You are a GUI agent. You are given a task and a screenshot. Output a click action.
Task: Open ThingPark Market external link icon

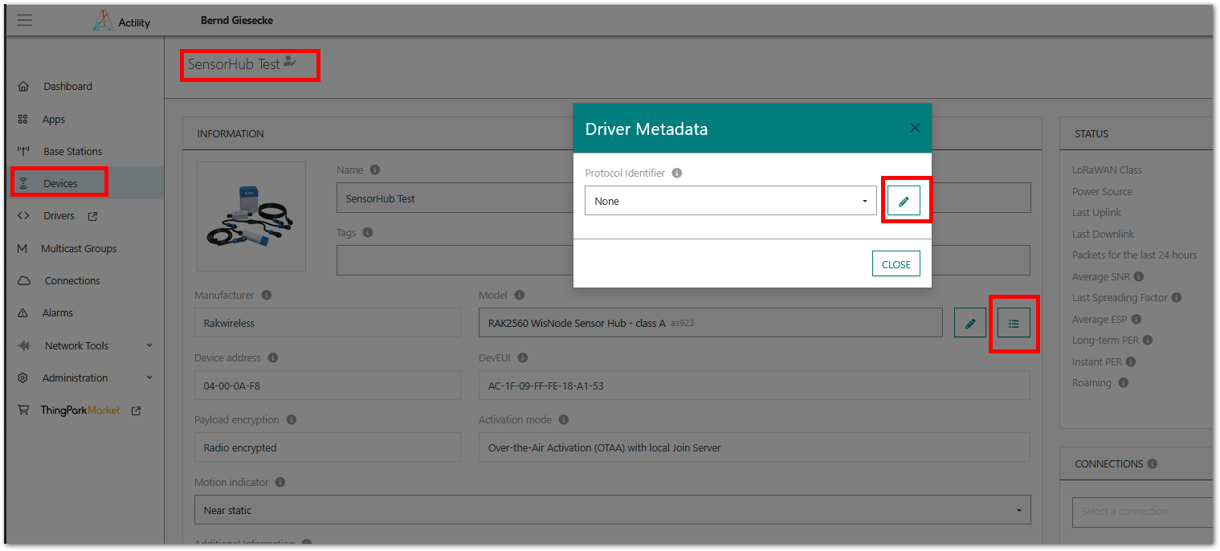[x=136, y=410]
